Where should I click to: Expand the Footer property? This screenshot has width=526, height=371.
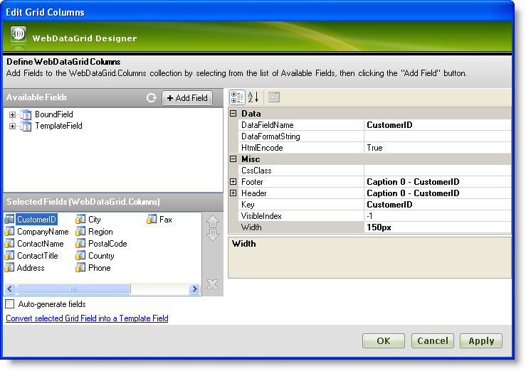[233, 182]
